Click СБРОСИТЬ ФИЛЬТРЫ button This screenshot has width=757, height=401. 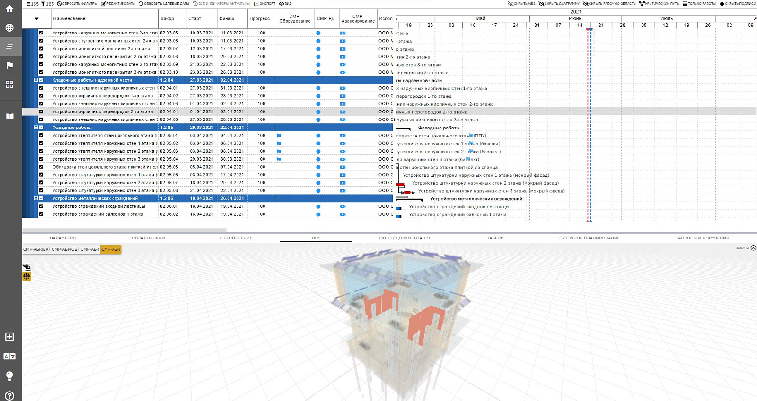click(77, 4)
